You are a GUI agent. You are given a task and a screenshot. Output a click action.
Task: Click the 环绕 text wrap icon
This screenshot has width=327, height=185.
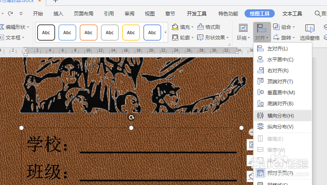pyautogui.click(x=243, y=28)
